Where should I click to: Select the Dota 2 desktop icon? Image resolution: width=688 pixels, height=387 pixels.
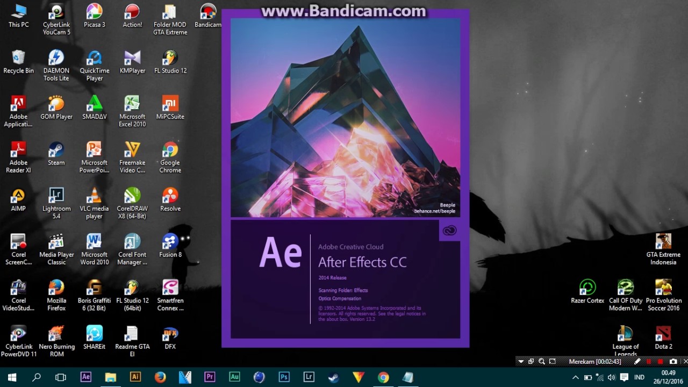coord(663,338)
